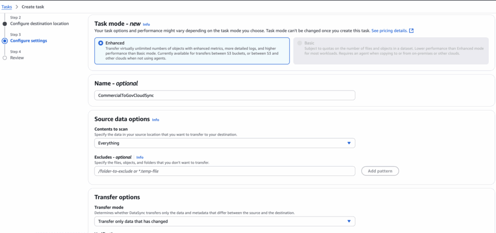Expand the Transfer mode dropdown

coord(224,221)
